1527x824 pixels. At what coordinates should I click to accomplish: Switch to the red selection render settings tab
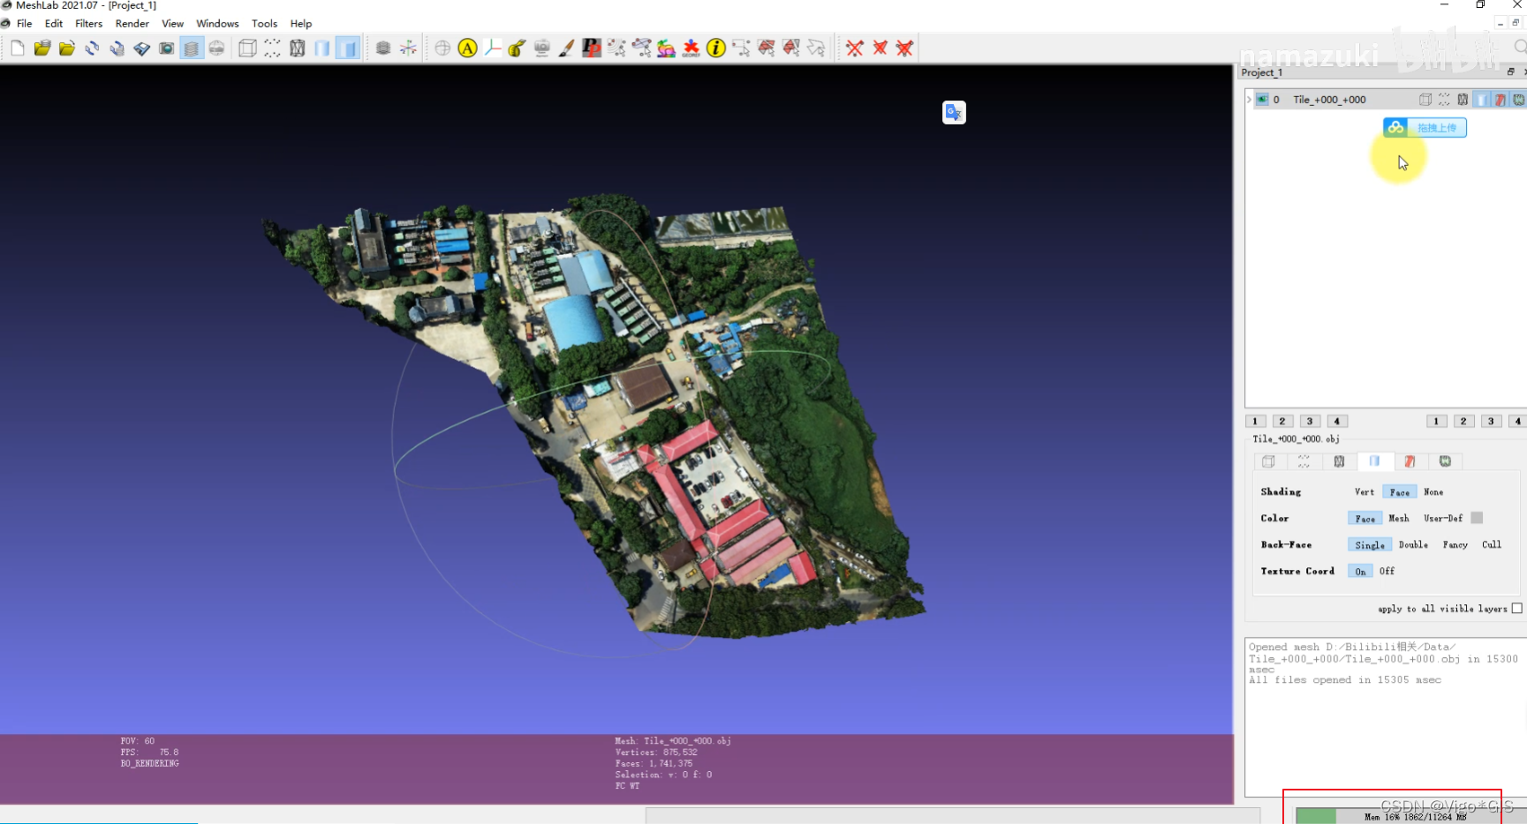[x=1410, y=461]
